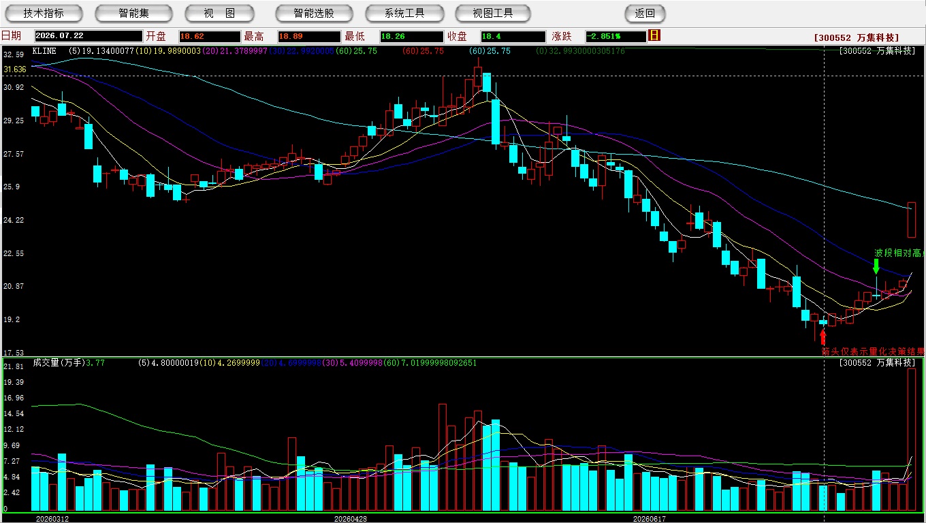Click the 成交量(万手) volume label

(x=59, y=363)
